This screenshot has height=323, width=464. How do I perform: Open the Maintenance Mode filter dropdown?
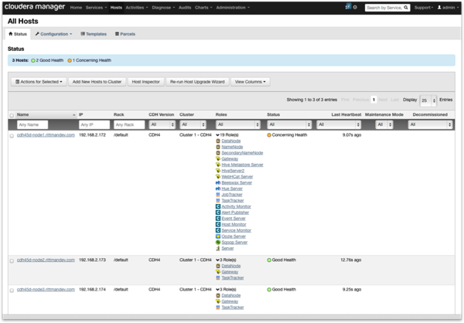[x=384, y=124]
